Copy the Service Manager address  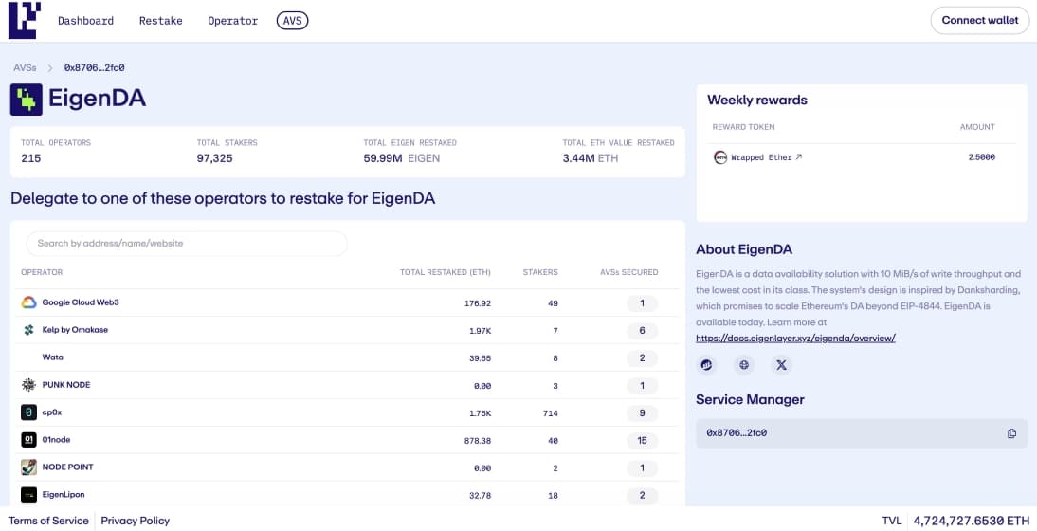pyautogui.click(x=1011, y=433)
